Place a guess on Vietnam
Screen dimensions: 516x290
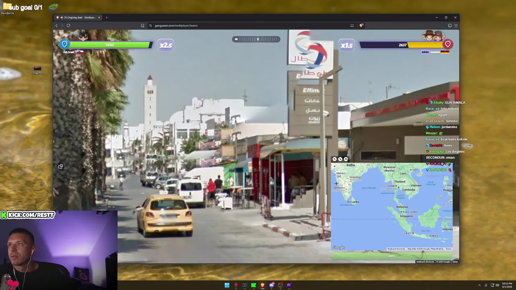pyautogui.click(x=416, y=186)
